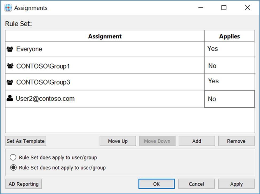Viewport: 260px width, 194px height.
Task: Click the Assignments app icon in title bar
Action: (9, 8)
